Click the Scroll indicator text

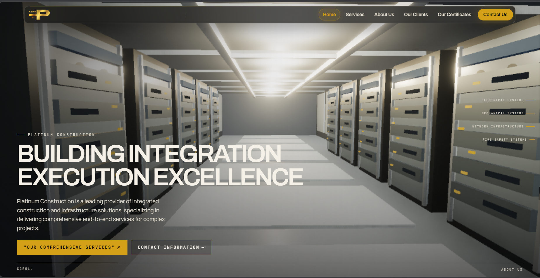click(x=25, y=269)
